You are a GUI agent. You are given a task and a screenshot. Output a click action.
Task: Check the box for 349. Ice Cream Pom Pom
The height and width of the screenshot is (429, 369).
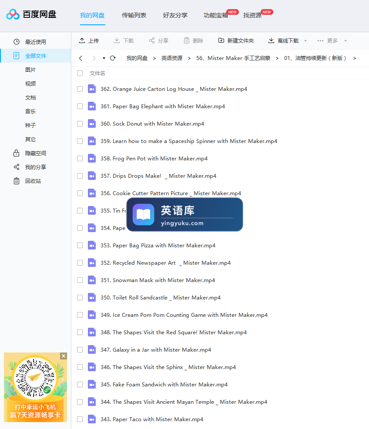80,315
